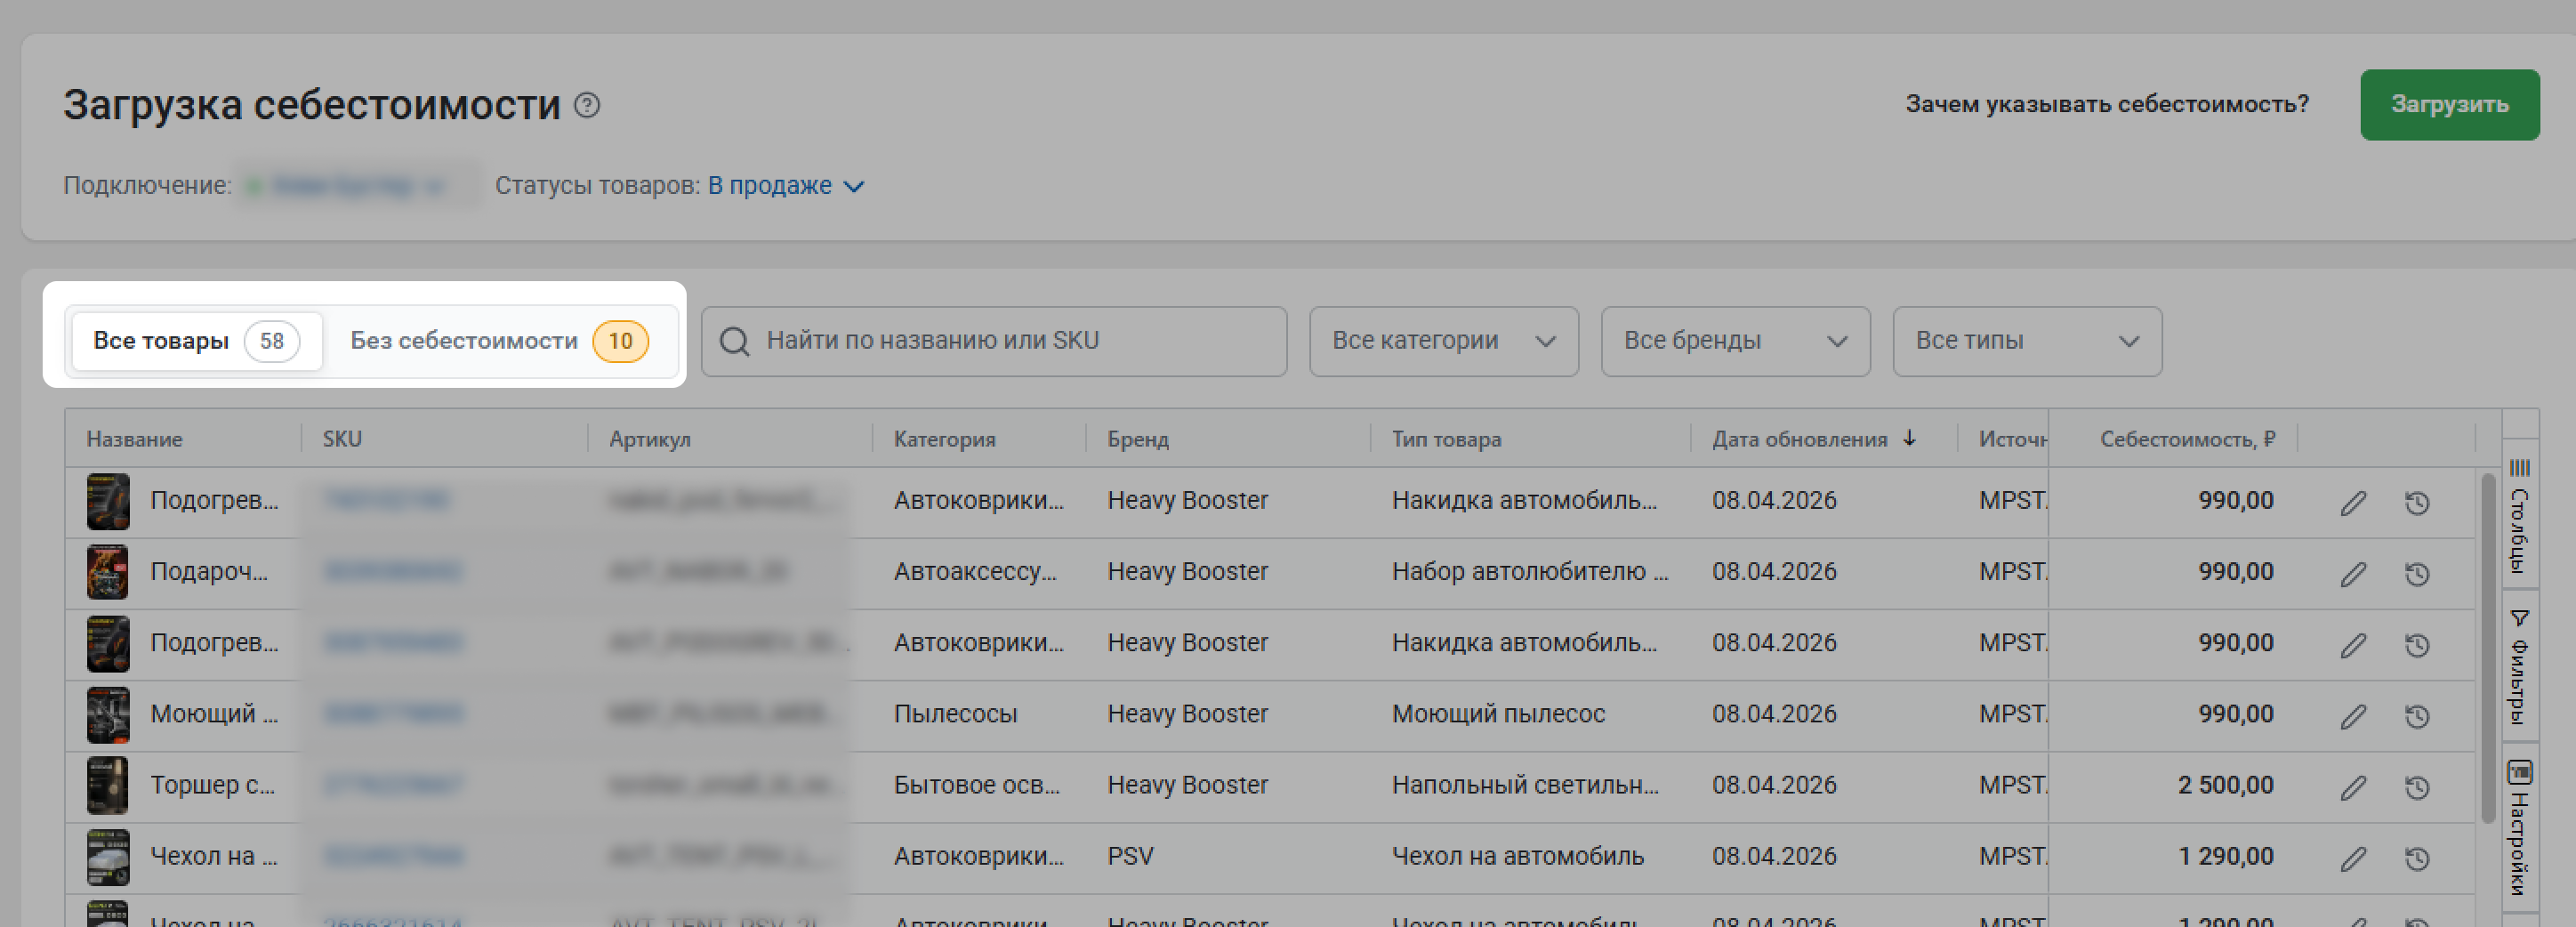Focus the search by name or SKU field
This screenshot has height=927, width=2576.
coord(1010,341)
